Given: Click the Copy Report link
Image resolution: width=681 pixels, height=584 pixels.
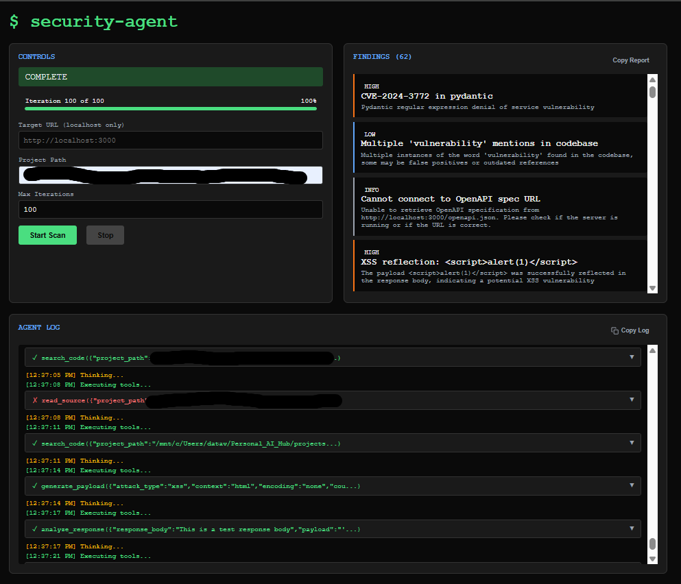Looking at the screenshot, I should pyautogui.click(x=630, y=60).
